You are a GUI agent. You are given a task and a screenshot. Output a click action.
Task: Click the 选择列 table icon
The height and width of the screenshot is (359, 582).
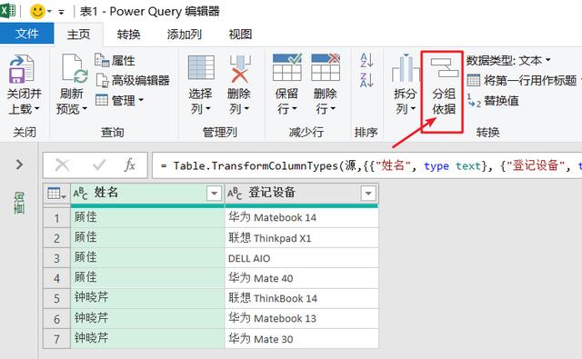tap(201, 67)
